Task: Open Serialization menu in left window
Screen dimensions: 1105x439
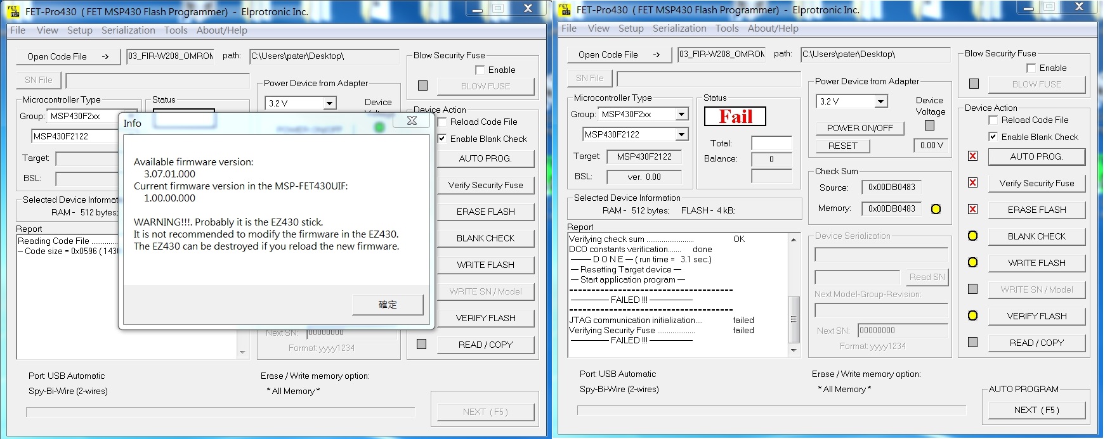Action: click(x=128, y=30)
